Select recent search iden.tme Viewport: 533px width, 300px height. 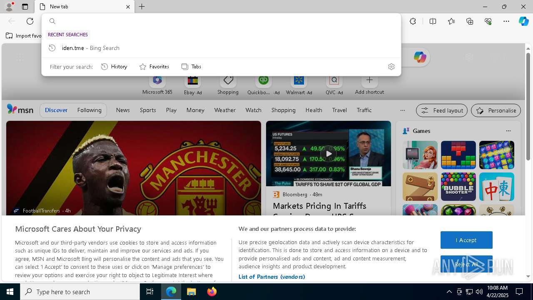coord(221,48)
